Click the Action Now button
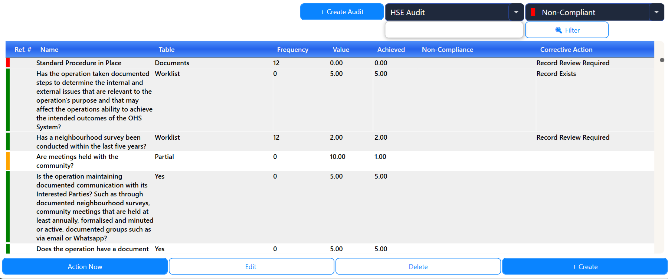The width and height of the screenshot is (668, 279). (85, 266)
